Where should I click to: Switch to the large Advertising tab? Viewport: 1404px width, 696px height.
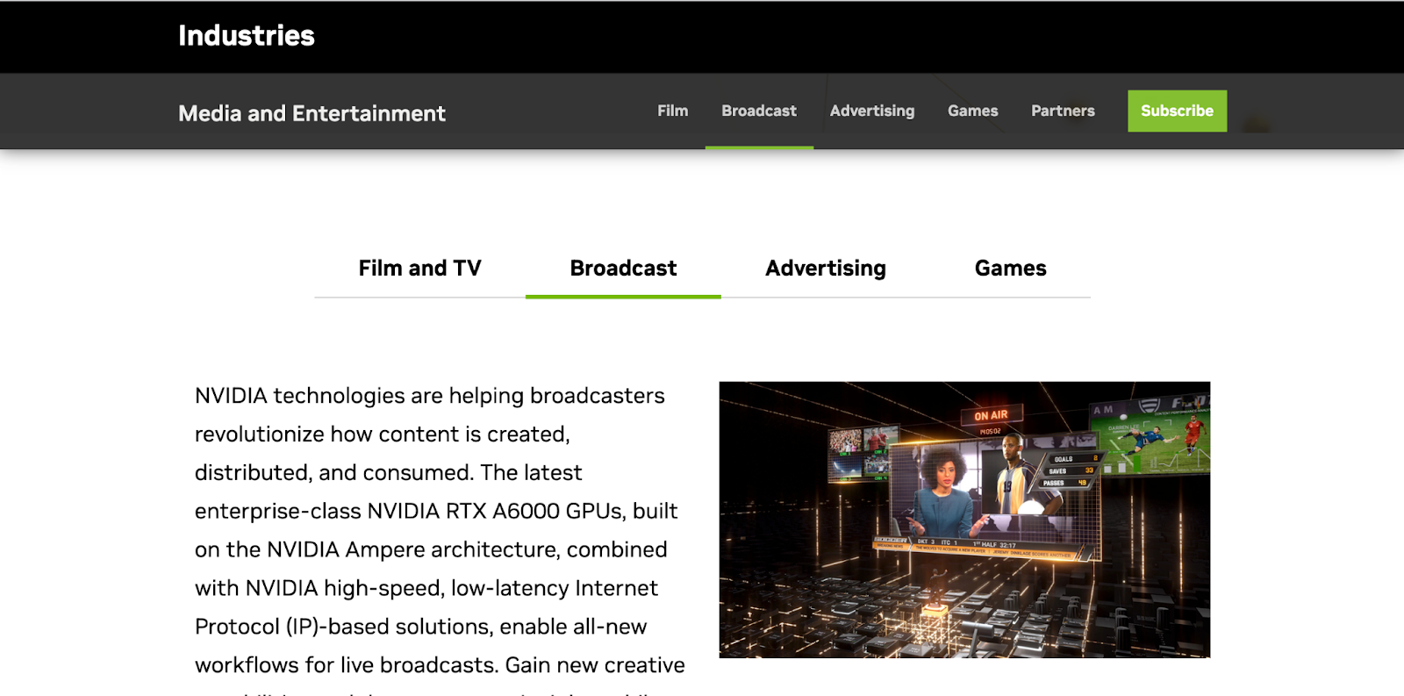(x=826, y=269)
